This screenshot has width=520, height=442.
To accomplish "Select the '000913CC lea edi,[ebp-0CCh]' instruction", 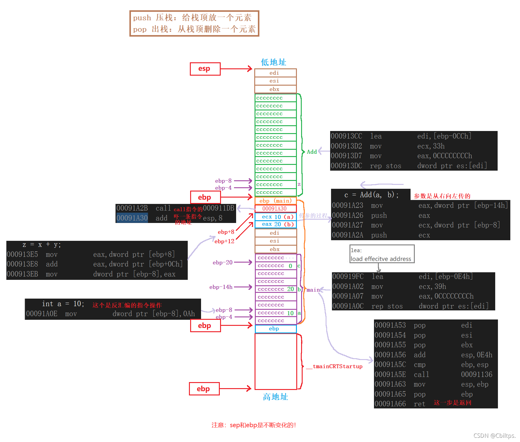I will pos(401,136).
